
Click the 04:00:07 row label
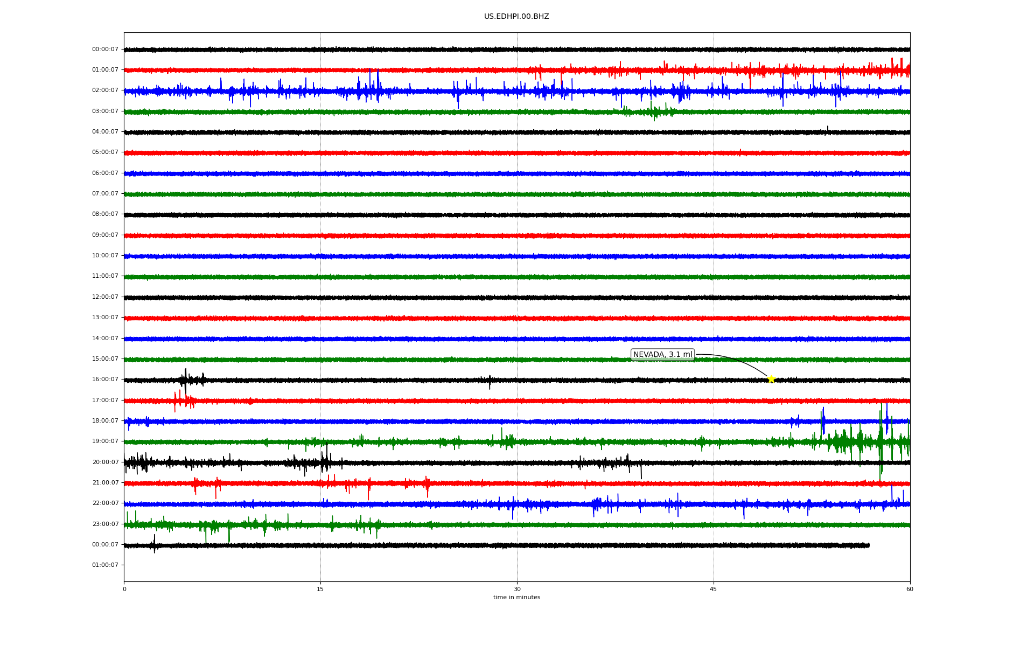tap(105, 132)
